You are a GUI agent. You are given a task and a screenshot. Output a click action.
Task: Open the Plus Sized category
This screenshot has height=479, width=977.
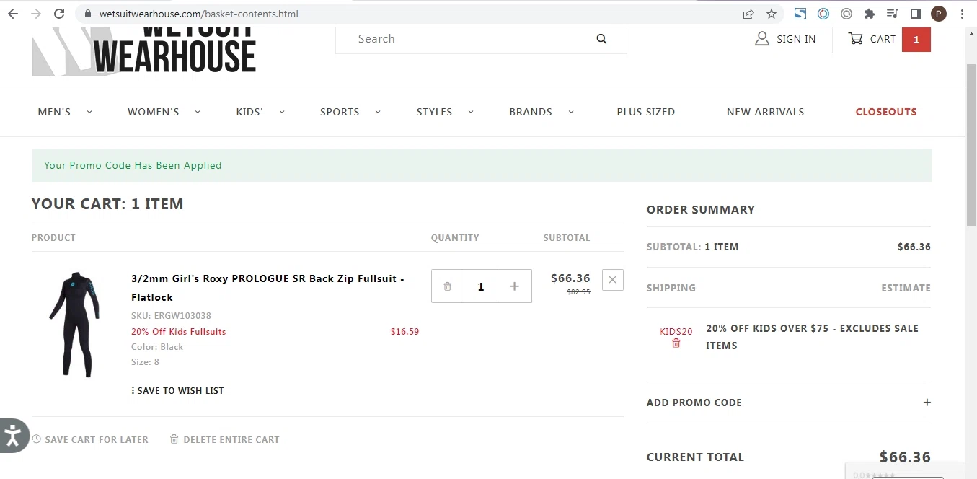point(646,112)
